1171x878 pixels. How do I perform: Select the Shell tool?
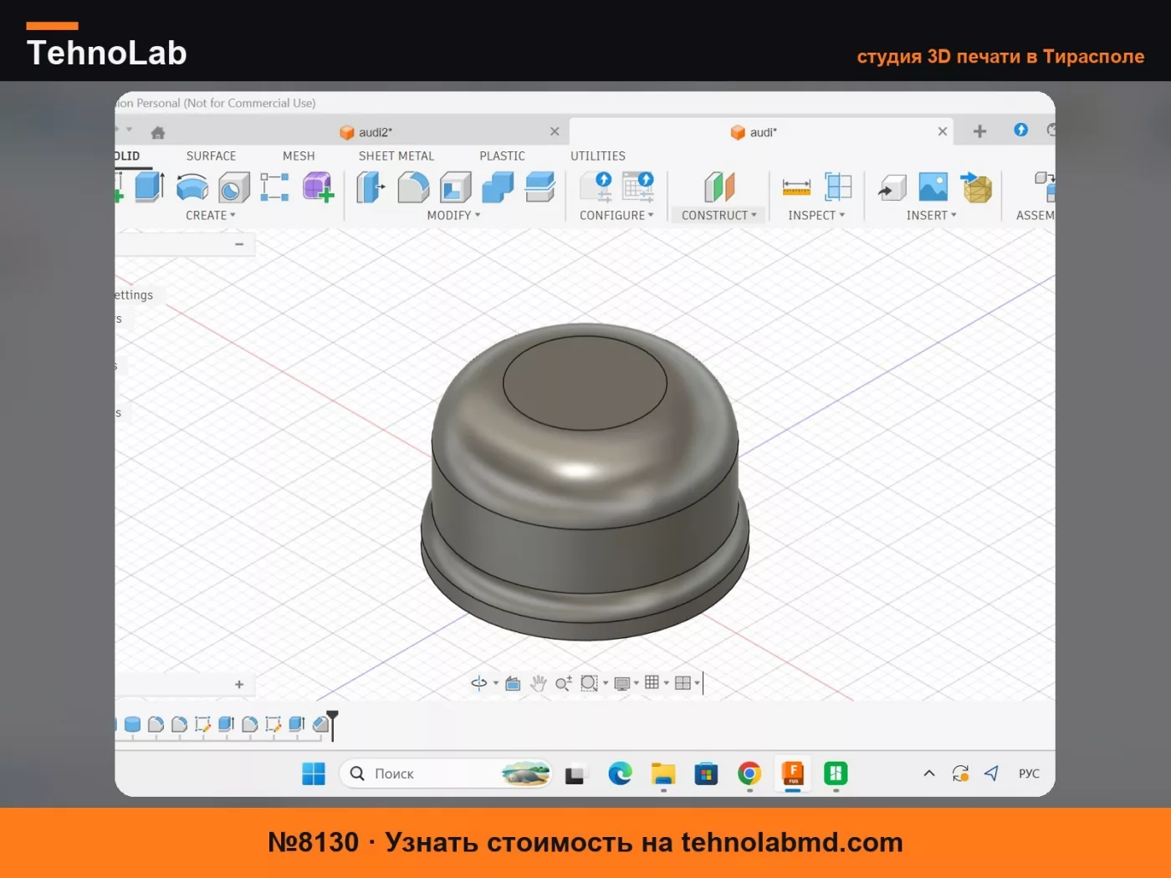[x=455, y=186]
